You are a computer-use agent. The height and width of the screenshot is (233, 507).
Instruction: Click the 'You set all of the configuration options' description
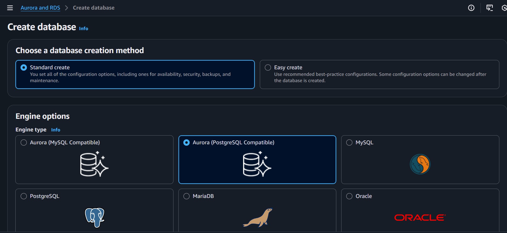130,77
